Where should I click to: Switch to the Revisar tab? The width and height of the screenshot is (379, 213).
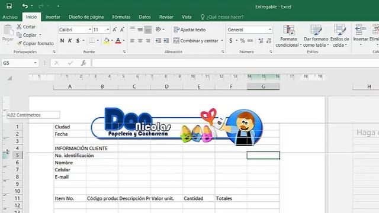166,17
